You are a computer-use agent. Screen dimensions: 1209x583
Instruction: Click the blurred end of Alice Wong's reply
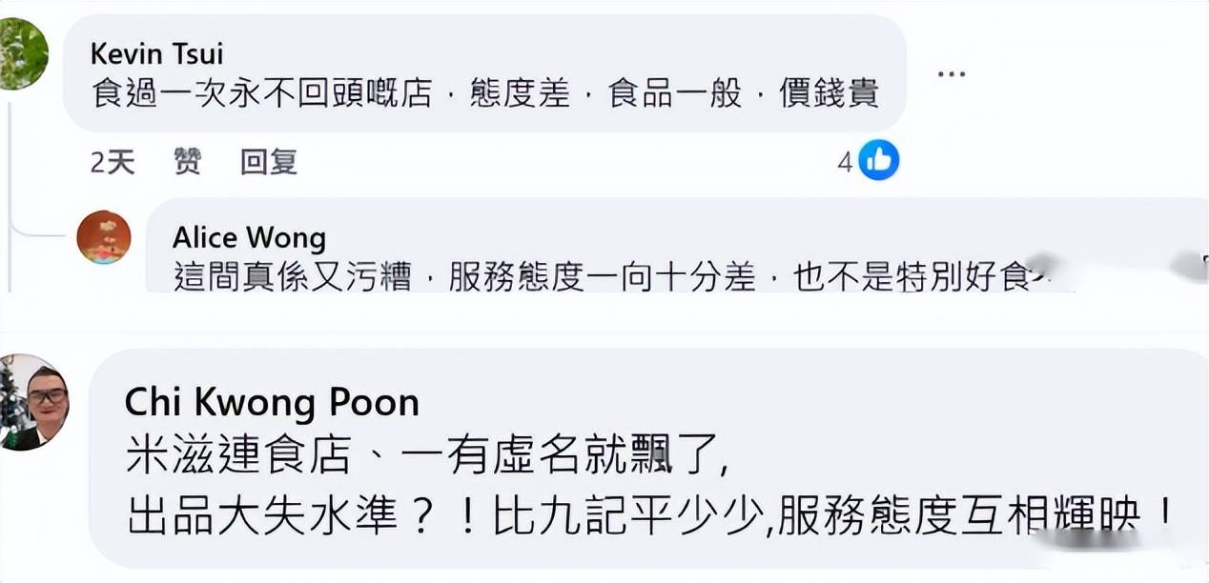[x=1111, y=271]
